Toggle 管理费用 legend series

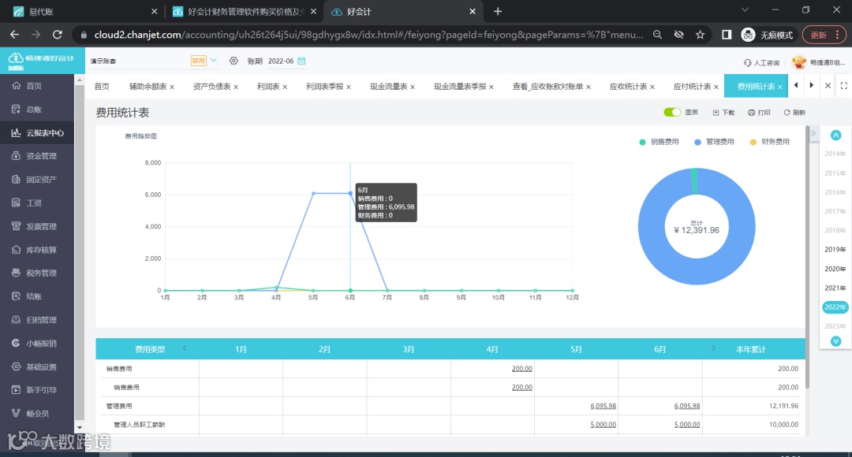(714, 142)
